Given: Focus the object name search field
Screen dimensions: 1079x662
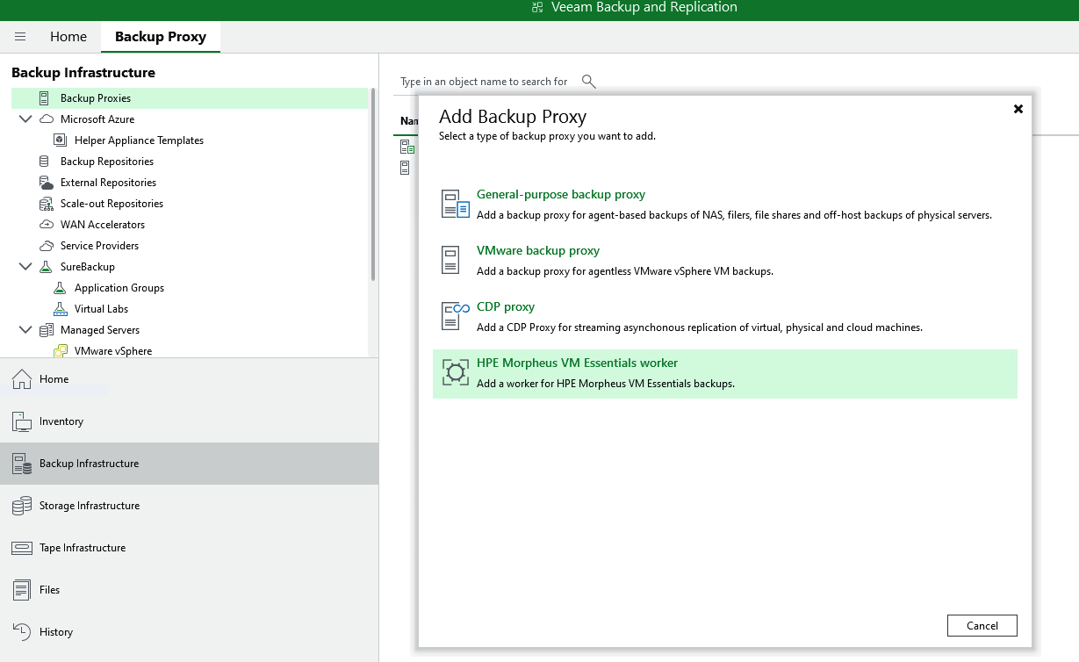Looking at the screenshot, I should 486,82.
